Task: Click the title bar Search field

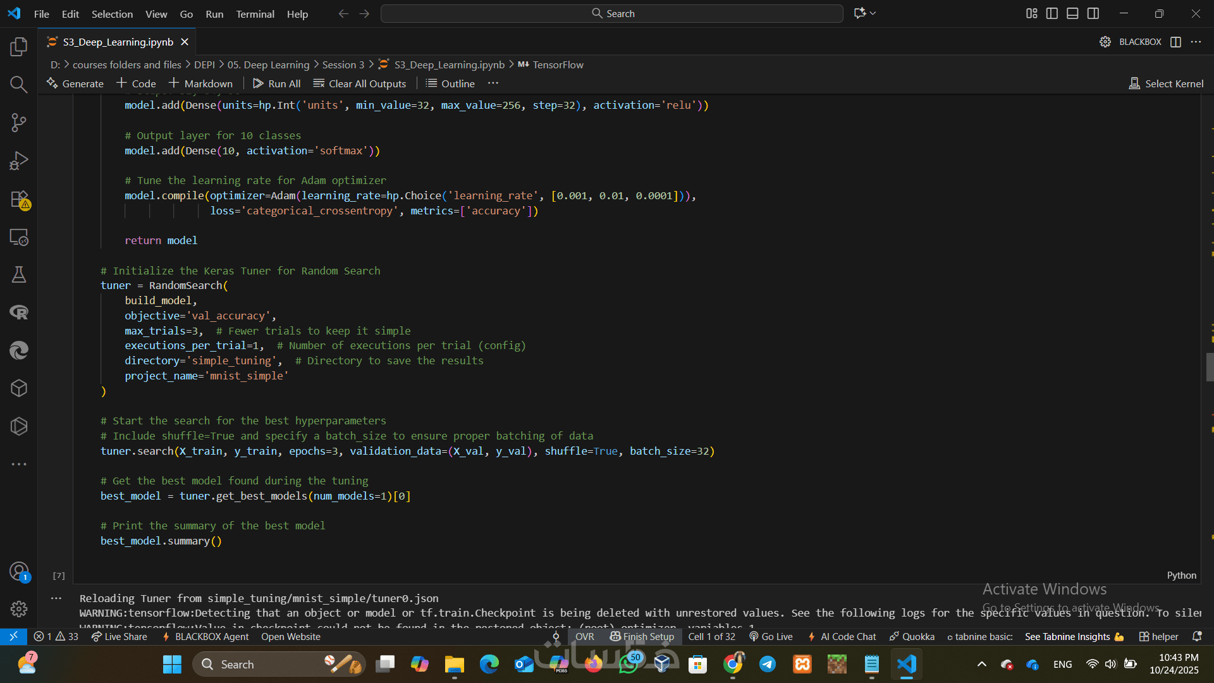Action: (611, 13)
